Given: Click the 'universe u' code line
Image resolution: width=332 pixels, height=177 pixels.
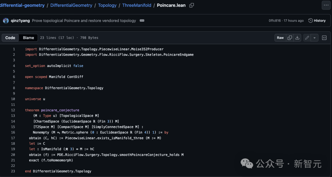Looking at the screenshot, I should [35, 99].
